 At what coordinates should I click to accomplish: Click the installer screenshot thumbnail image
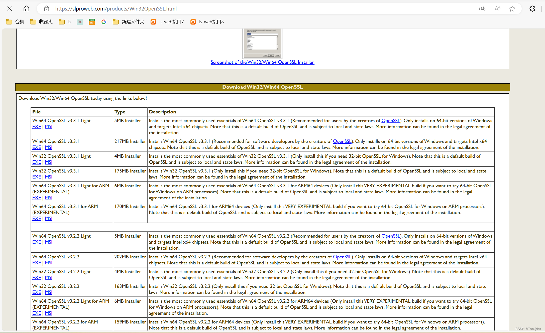coord(262,43)
